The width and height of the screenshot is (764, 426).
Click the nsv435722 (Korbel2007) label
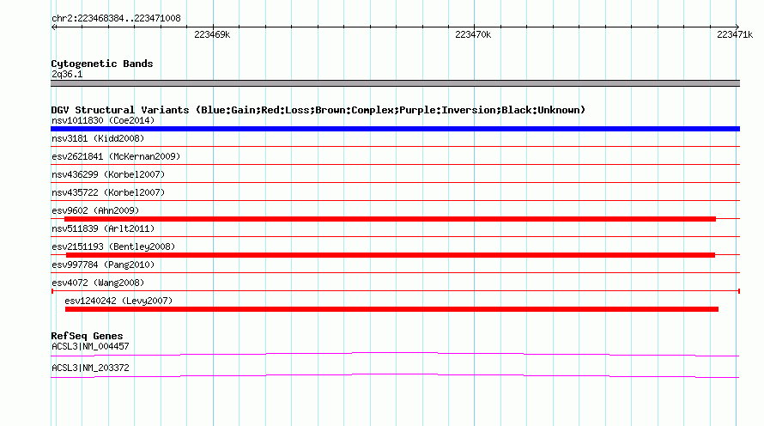point(108,192)
